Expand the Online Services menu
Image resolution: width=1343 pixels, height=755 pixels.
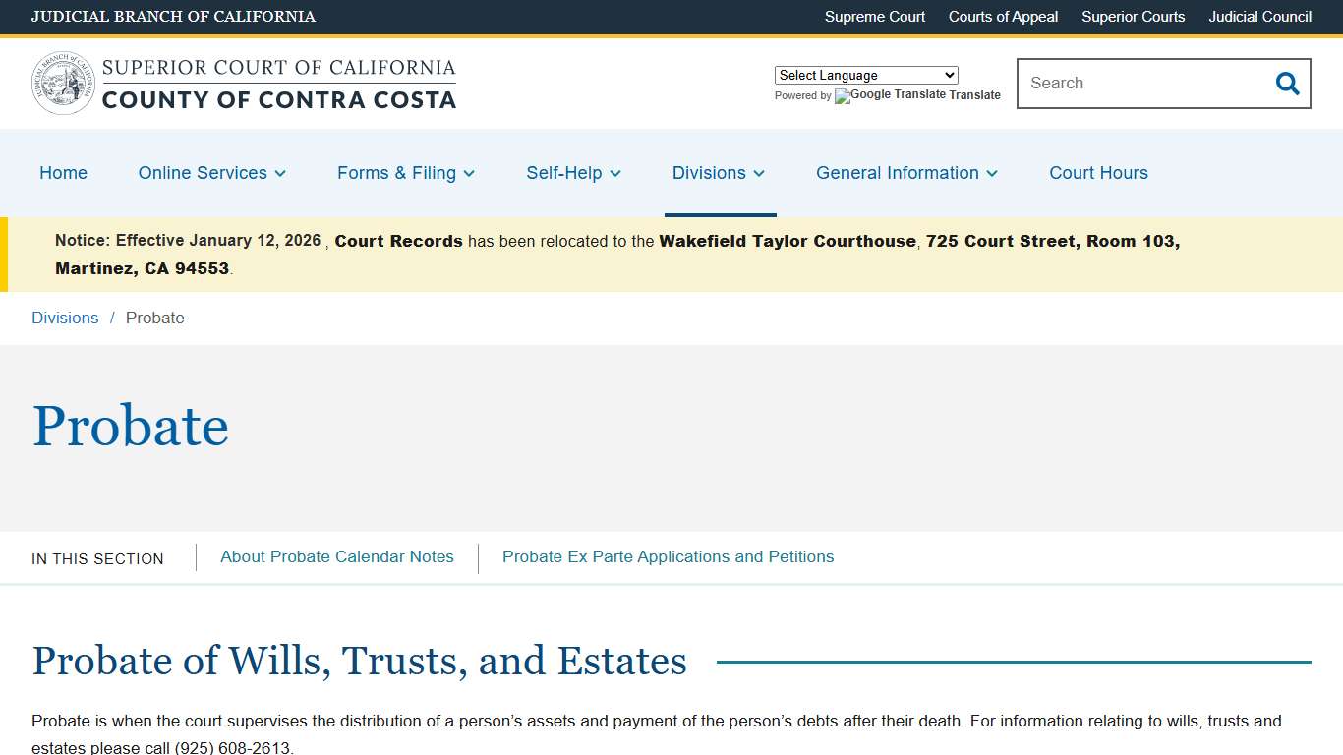[203, 173]
